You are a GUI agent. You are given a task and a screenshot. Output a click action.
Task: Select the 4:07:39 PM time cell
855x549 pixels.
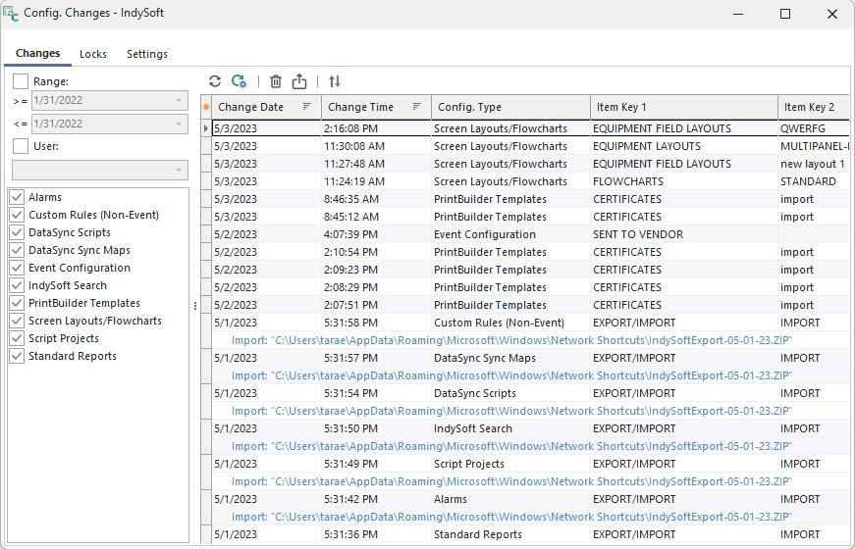(x=376, y=234)
